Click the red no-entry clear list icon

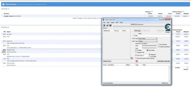coord(137,61)
